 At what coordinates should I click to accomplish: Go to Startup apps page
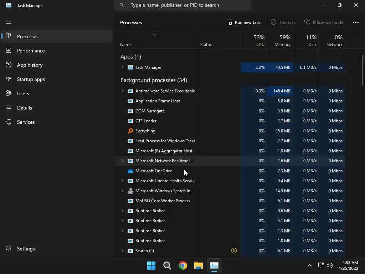(57, 79)
